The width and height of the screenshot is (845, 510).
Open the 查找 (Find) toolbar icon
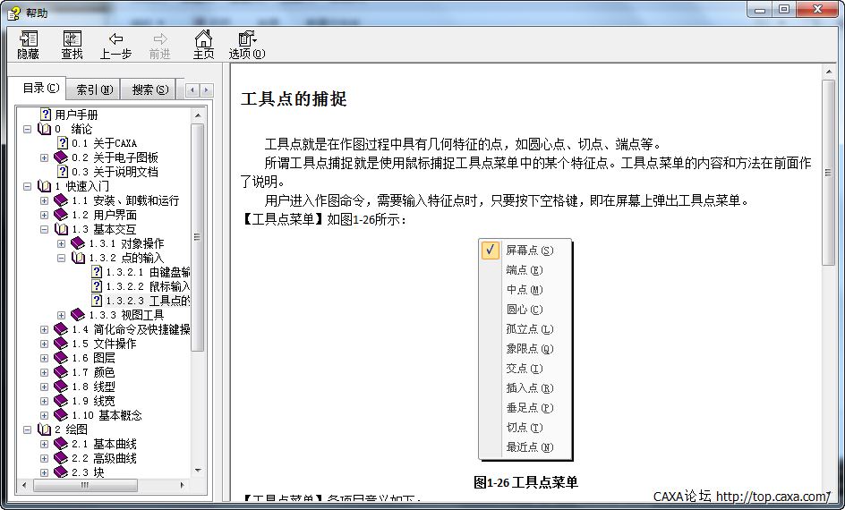[73, 38]
